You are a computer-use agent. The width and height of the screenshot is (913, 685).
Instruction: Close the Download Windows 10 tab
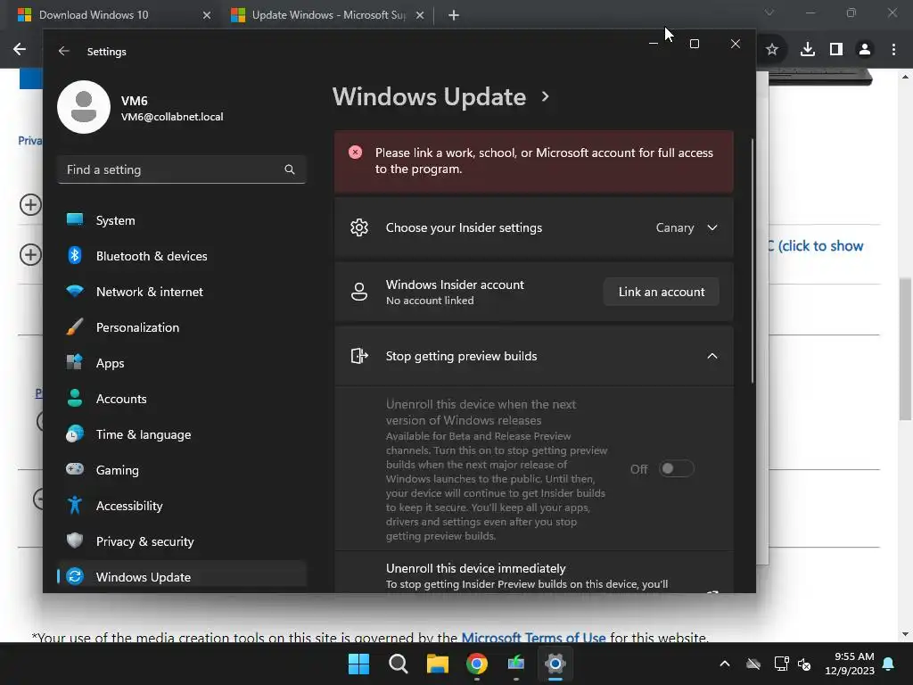[207, 15]
